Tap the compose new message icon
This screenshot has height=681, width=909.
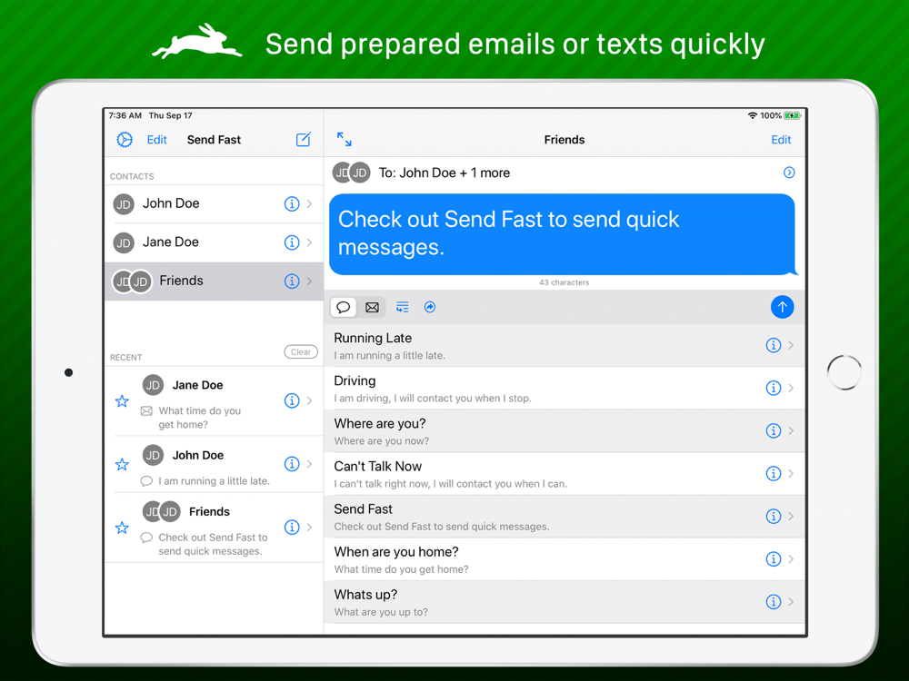(304, 140)
